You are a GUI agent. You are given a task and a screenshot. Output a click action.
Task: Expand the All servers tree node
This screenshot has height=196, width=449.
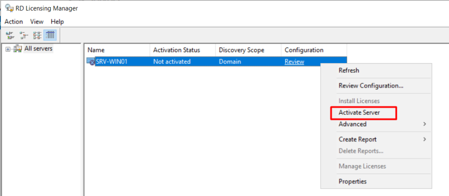tap(7, 49)
